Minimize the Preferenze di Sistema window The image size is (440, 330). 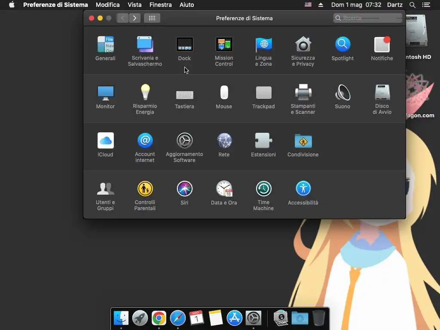[x=100, y=18]
